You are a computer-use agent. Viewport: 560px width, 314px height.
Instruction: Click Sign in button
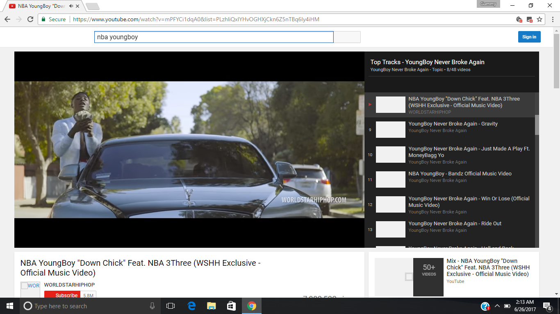pyautogui.click(x=529, y=37)
